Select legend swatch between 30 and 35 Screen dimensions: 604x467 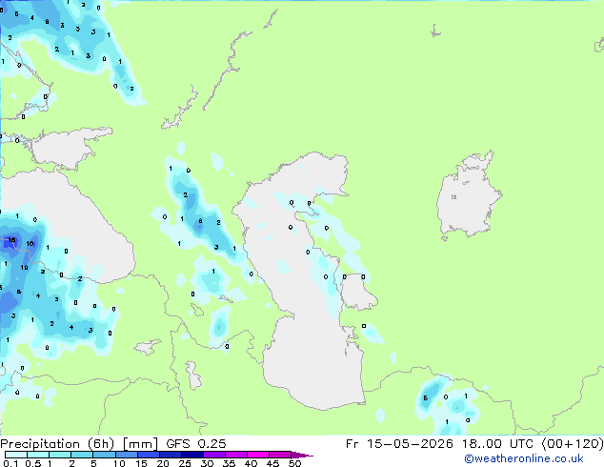[214, 455]
